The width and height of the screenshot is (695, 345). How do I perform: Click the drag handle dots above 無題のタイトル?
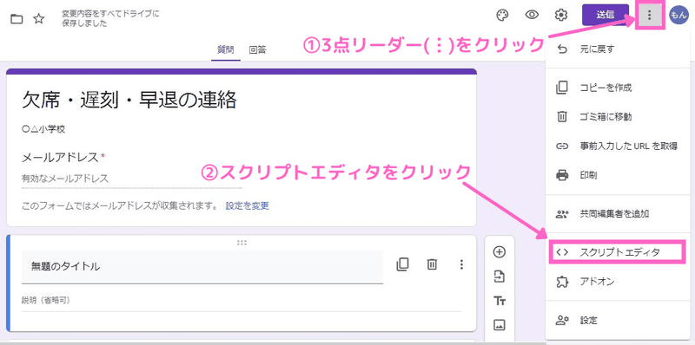242,243
